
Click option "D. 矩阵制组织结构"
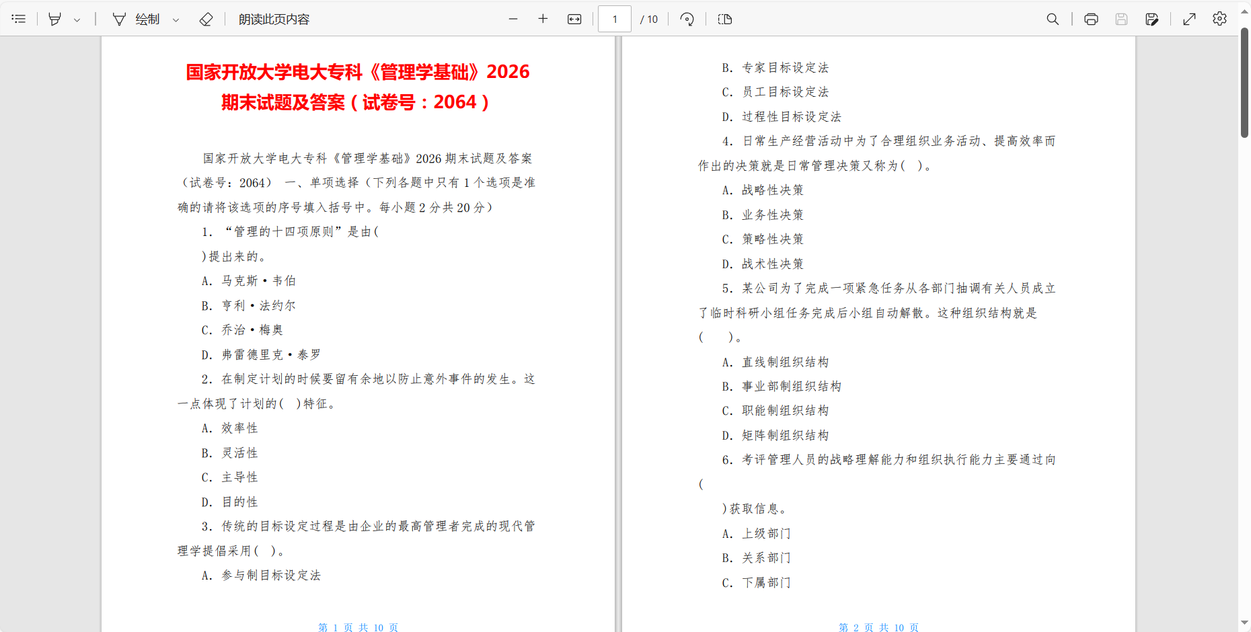[x=775, y=436]
